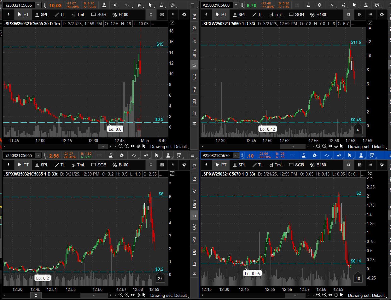Change the 1m timeframe on the C5655 chart
Viewport: 391px width, 300px height.
pos(127,5)
